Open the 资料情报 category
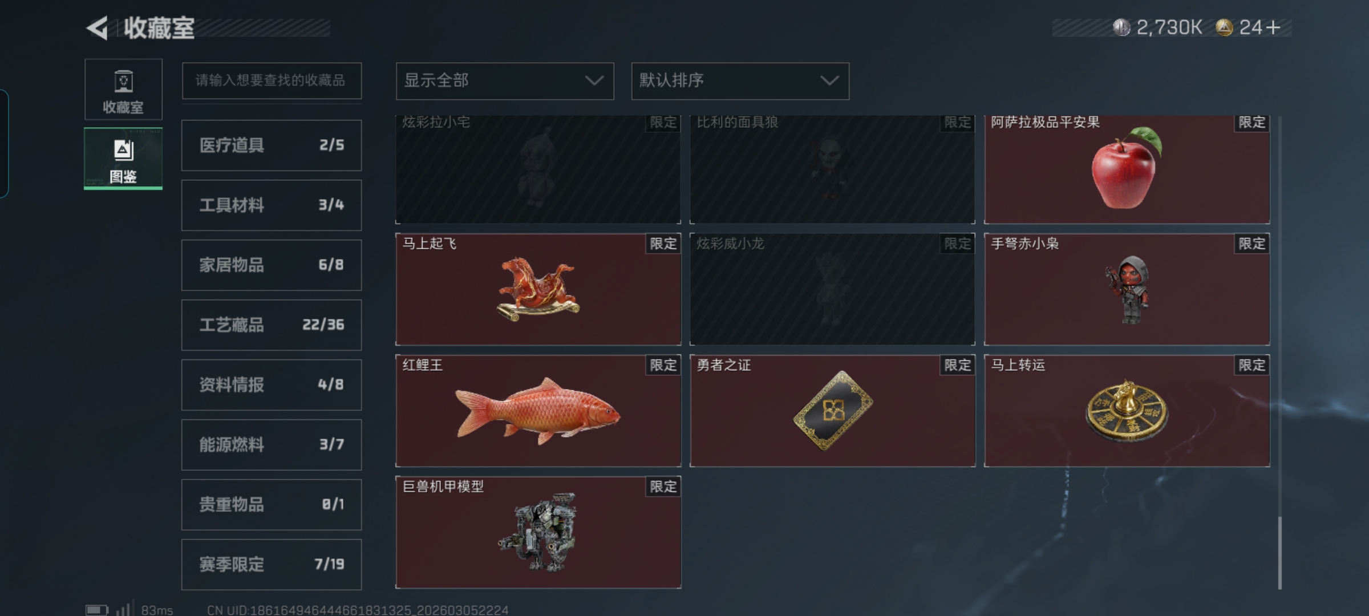1369x616 pixels. tap(272, 385)
